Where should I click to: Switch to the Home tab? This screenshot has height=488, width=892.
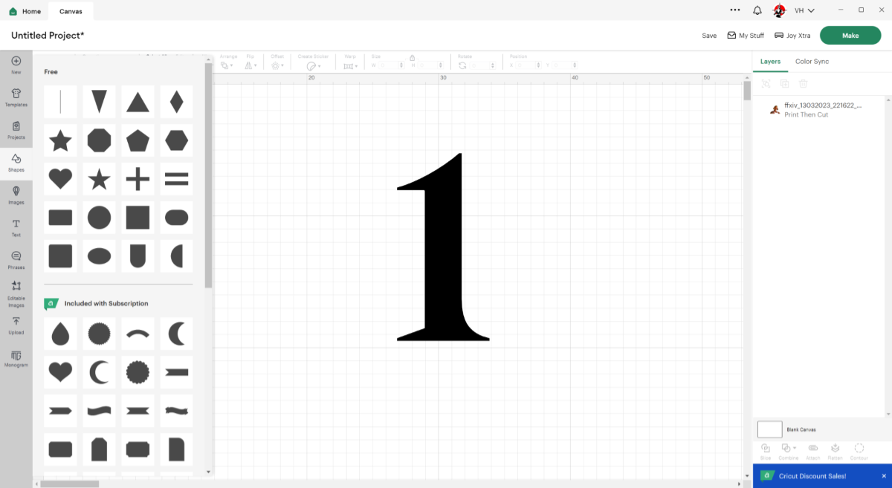pos(25,11)
